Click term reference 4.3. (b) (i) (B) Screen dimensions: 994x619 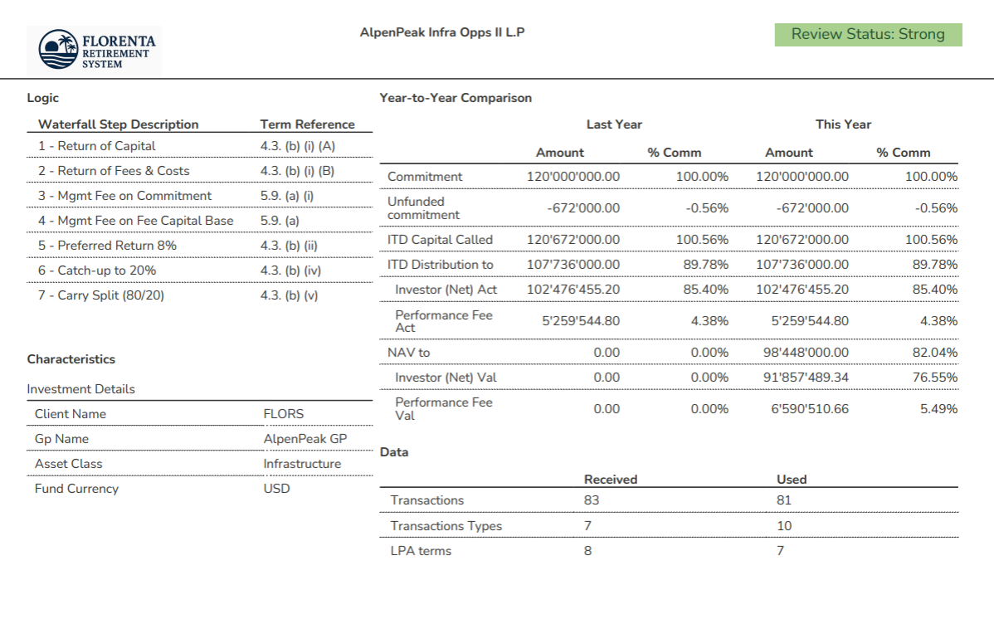tap(297, 171)
